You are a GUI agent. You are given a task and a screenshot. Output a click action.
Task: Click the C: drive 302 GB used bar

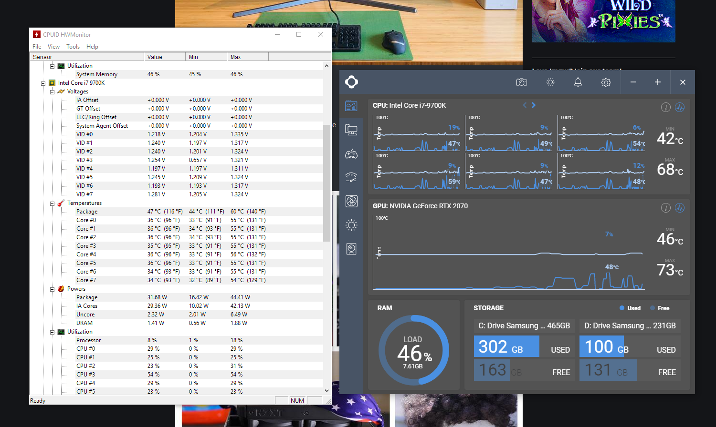[506, 346]
